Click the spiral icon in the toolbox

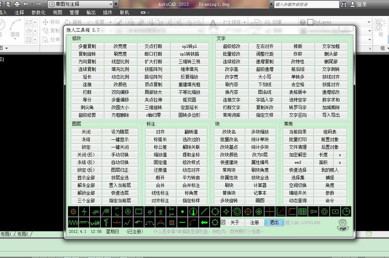coord(237,211)
